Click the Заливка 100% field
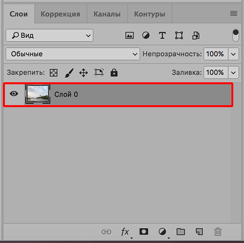Screen dimensions: 244x243 click(x=216, y=73)
